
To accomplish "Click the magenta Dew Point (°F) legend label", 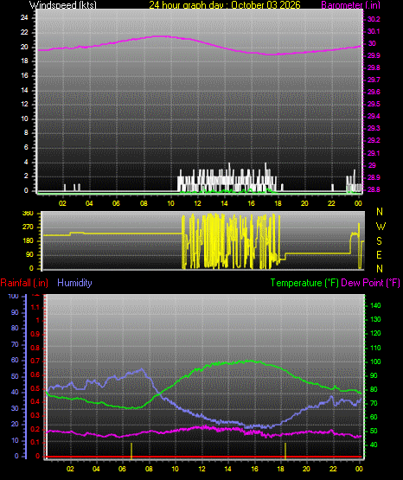I will click(x=370, y=283).
